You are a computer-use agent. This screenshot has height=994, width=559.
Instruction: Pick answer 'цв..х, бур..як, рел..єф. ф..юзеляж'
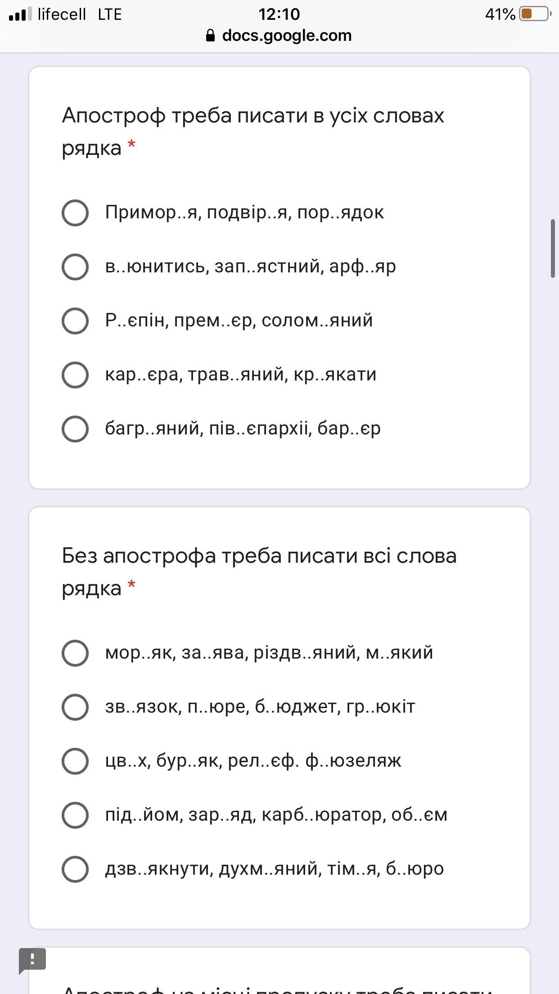[75, 761]
